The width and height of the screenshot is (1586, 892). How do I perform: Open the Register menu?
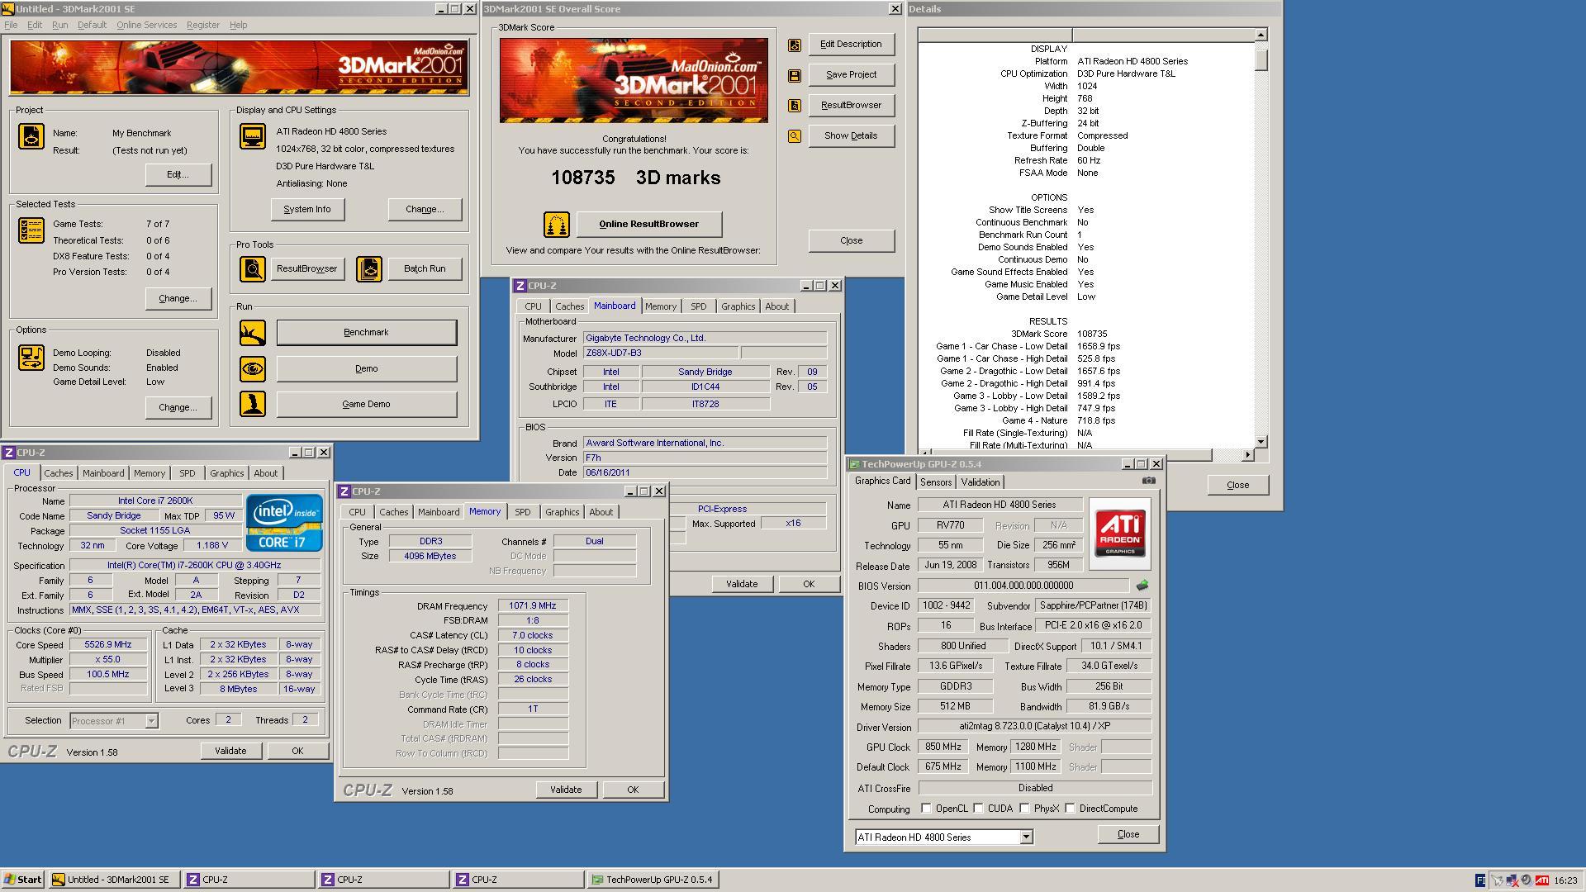click(202, 25)
